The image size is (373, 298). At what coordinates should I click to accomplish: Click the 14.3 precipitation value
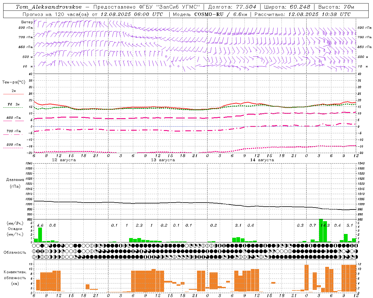(325, 226)
